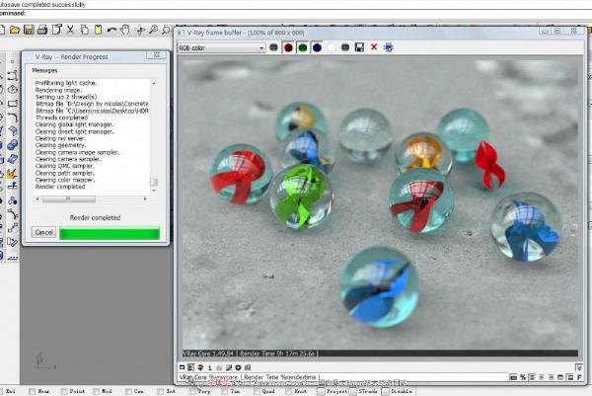Select the rectangle tool in left toolbar
Viewport: 592px width, 396px height.
point(13,103)
